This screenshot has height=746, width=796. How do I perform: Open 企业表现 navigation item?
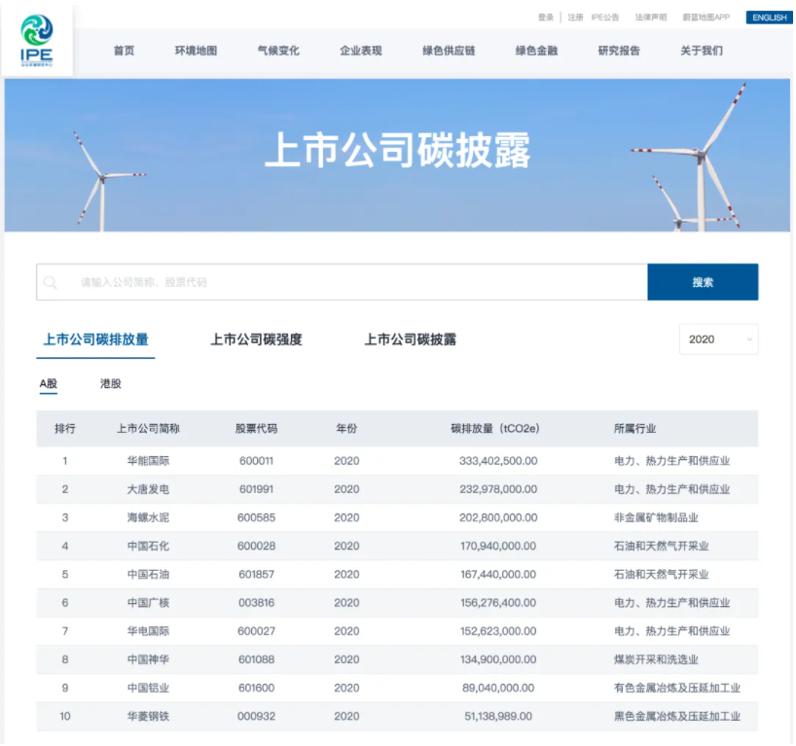361,51
